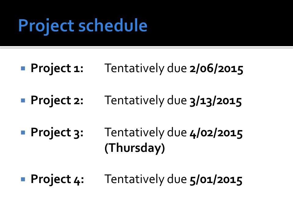The image size is (293, 220).
Task: Click the Project 2 bullet marker
Action: (x=23, y=101)
